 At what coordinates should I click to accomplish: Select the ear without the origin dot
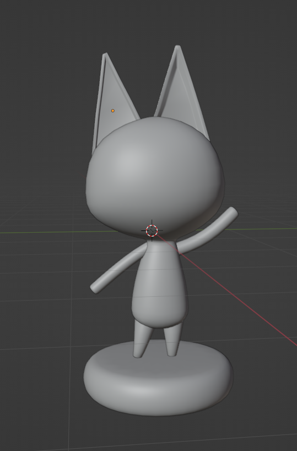(x=181, y=92)
